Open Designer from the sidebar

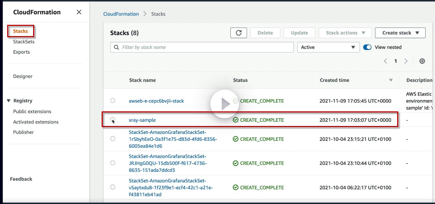(x=23, y=76)
